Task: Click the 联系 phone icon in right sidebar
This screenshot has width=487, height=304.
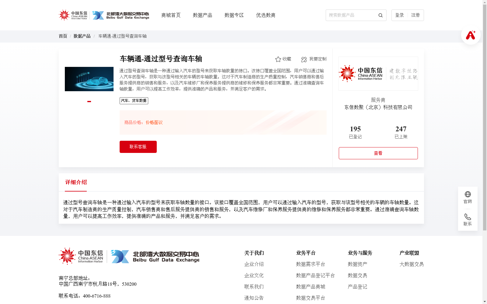Action: click(x=468, y=217)
